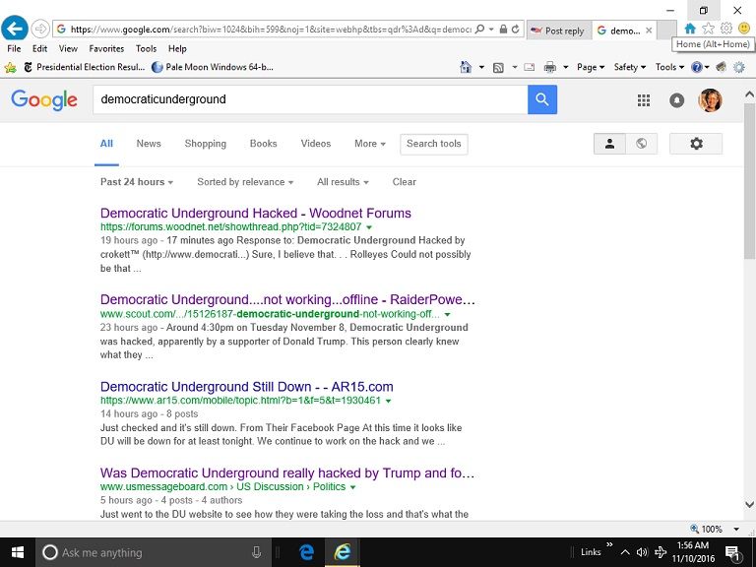
Task: Open the Favorites menu
Action: click(106, 48)
